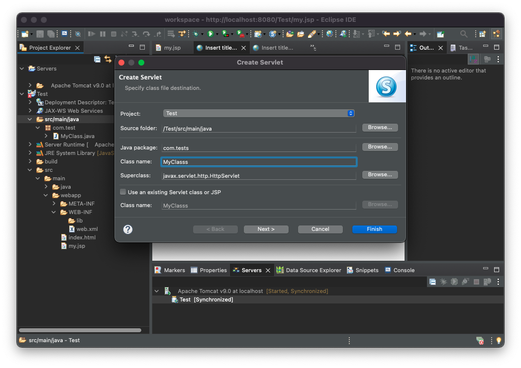This screenshot has height=368, width=521.
Task: Click the New Servlet 'S' toolbar icon
Action: [273, 34]
